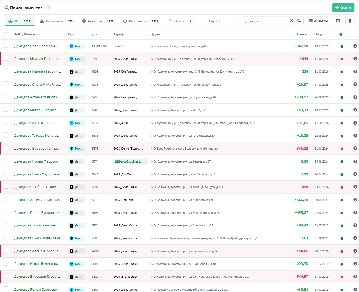This screenshot has height=292, width=359.
Task: Run search with the magnifier button
Action: pos(299,21)
